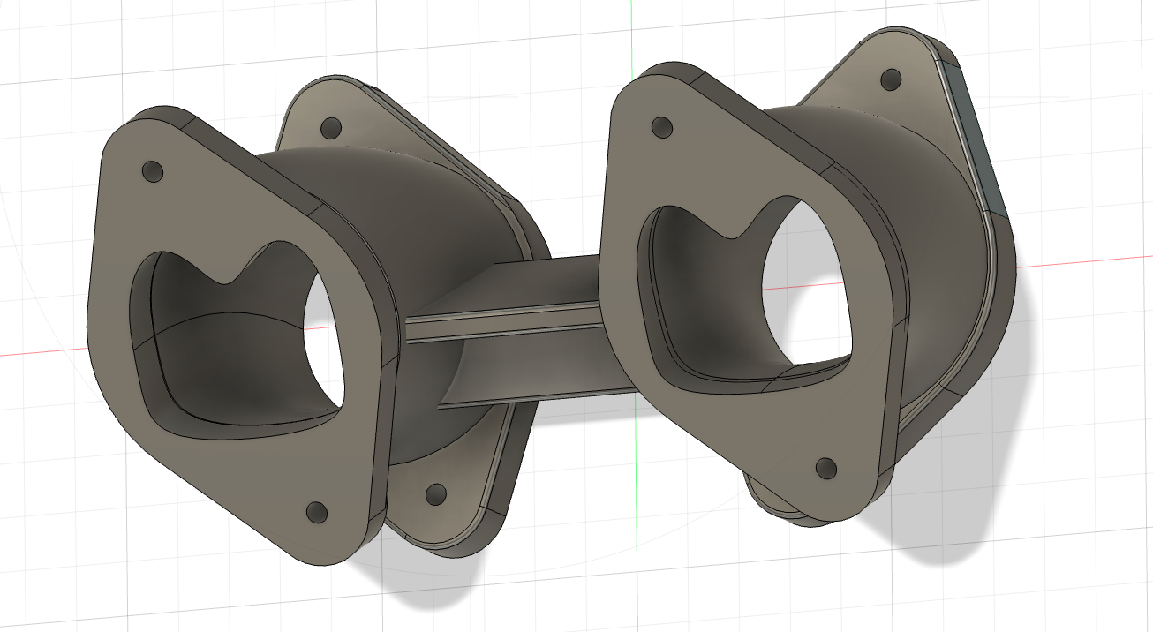This screenshot has width=1153, height=632.
Task: Select the bolt hole on right rear flange
Action: (x=892, y=80)
